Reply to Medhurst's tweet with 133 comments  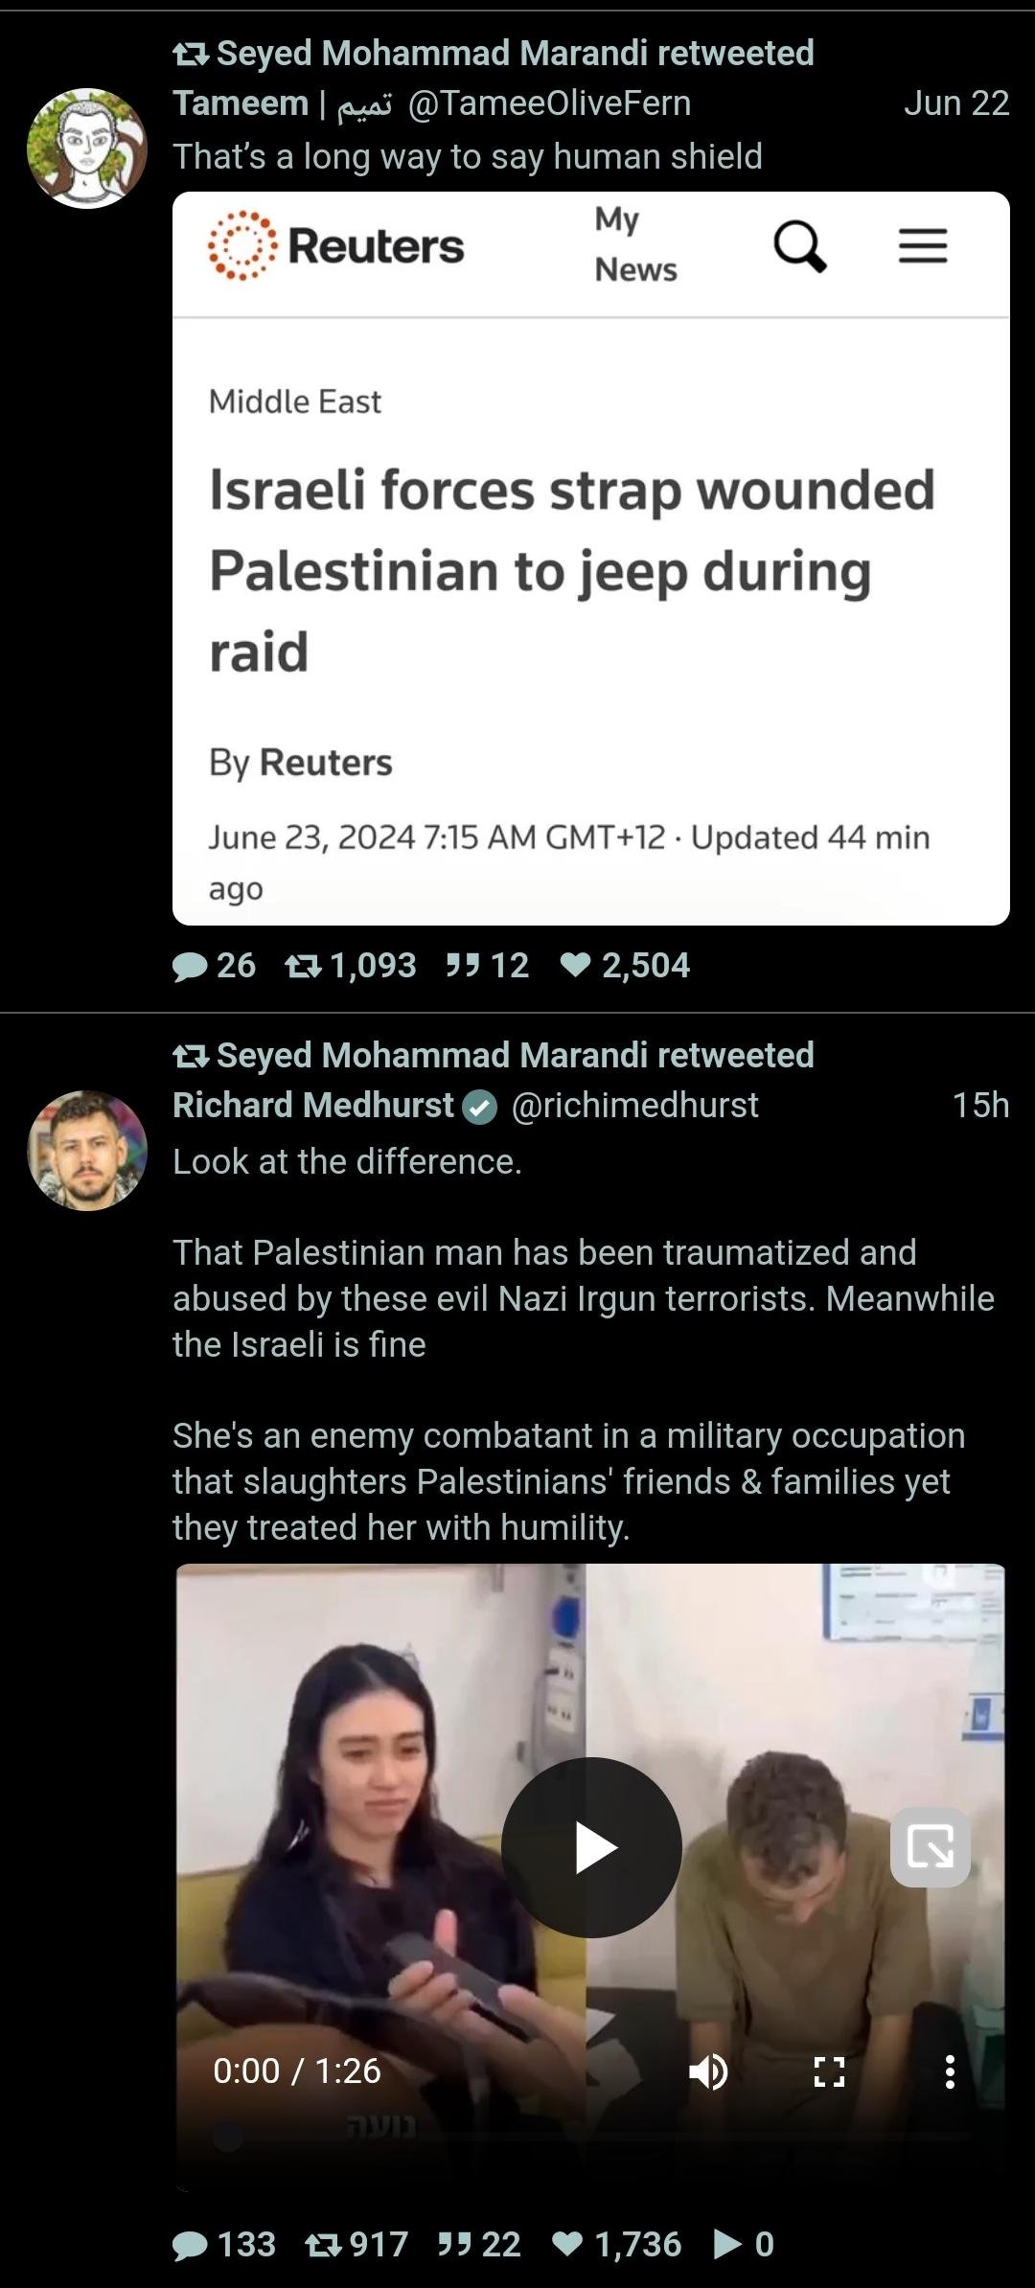click(x=191, y=2245)
